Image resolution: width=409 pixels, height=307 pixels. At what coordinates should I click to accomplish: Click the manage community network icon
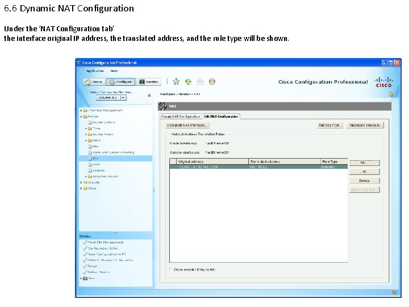[176, 82]
